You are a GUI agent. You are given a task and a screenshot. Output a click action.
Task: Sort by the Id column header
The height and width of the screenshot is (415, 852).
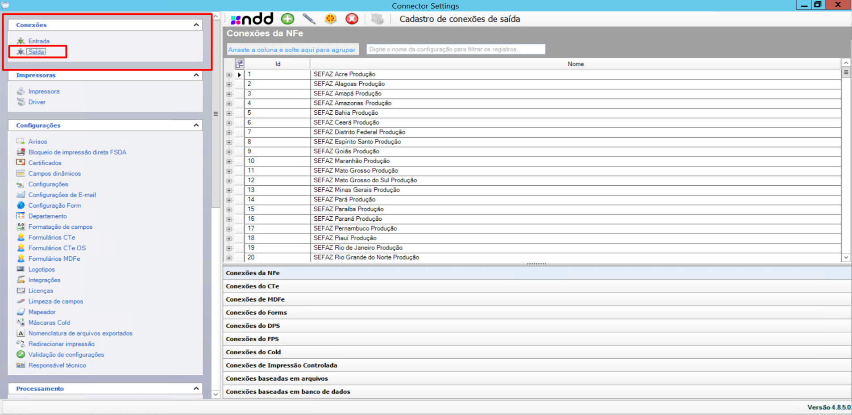278,64
